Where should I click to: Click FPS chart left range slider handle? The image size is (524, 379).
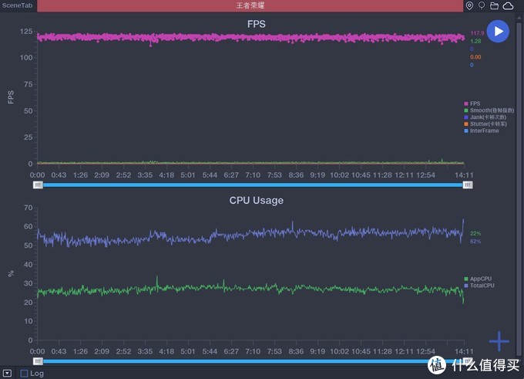[38, 184]
